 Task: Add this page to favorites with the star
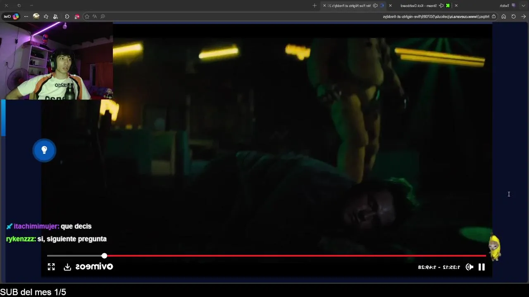click(87, 16)
